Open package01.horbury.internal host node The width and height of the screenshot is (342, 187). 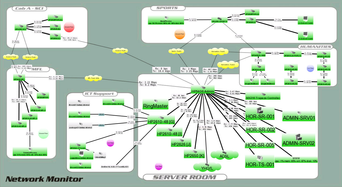(81, 125)
